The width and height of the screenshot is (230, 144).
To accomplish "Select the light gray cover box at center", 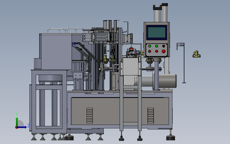I will [x=131, y=67].
